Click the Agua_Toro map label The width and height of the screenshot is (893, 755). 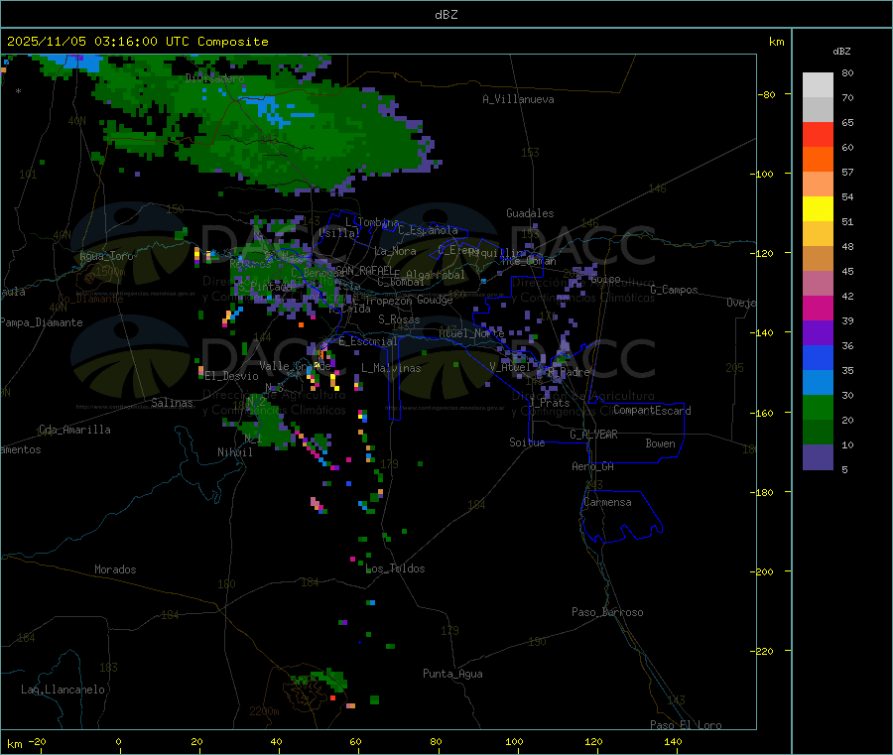point(106,256)
